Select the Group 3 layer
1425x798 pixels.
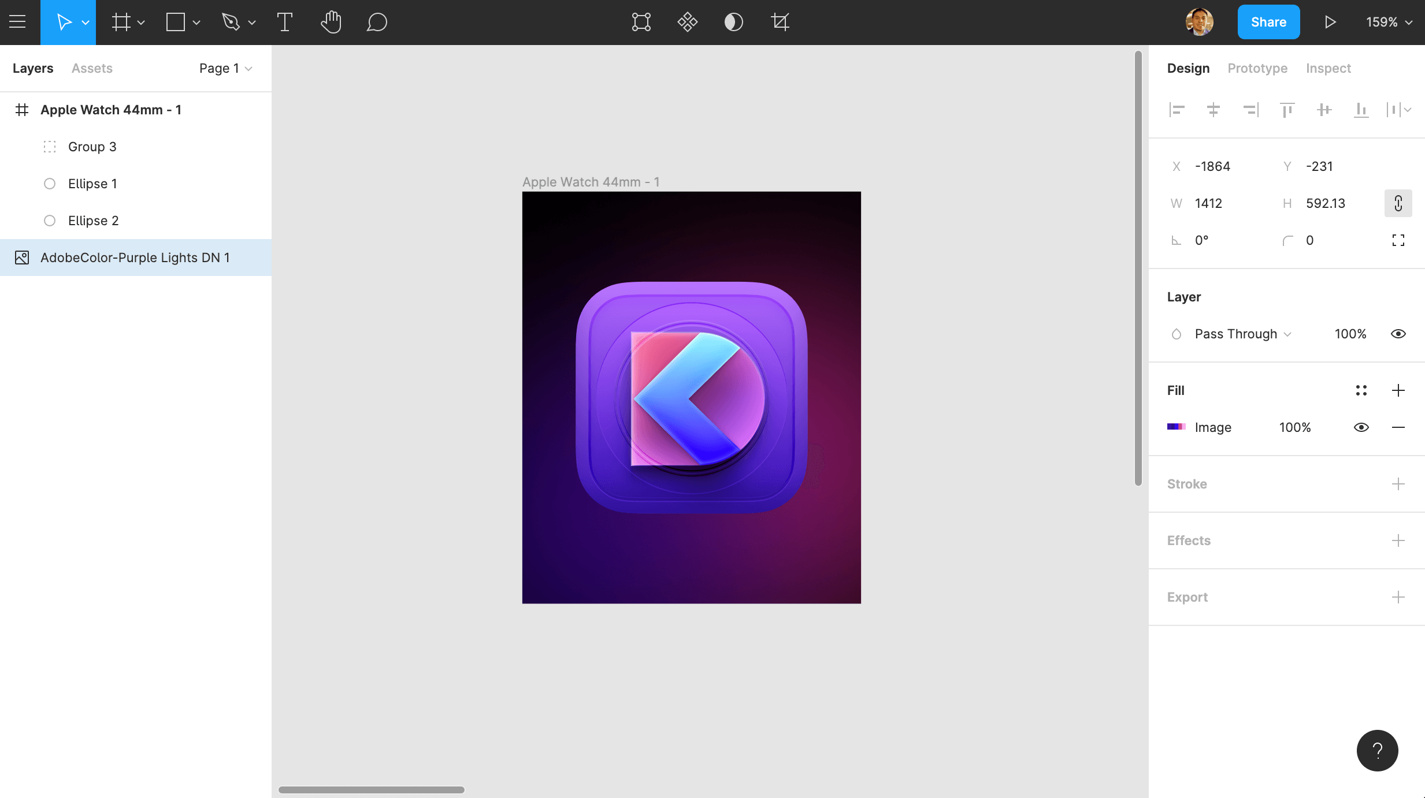click(92, 147)
